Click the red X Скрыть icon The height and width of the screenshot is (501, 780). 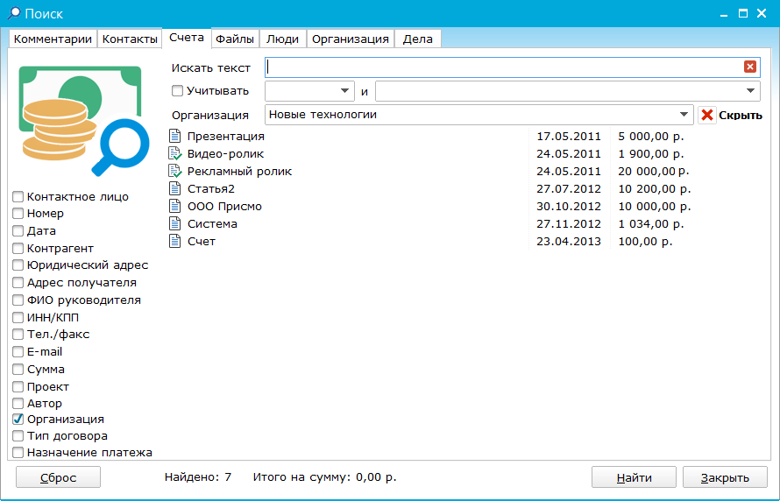click(x=707, y=115)
